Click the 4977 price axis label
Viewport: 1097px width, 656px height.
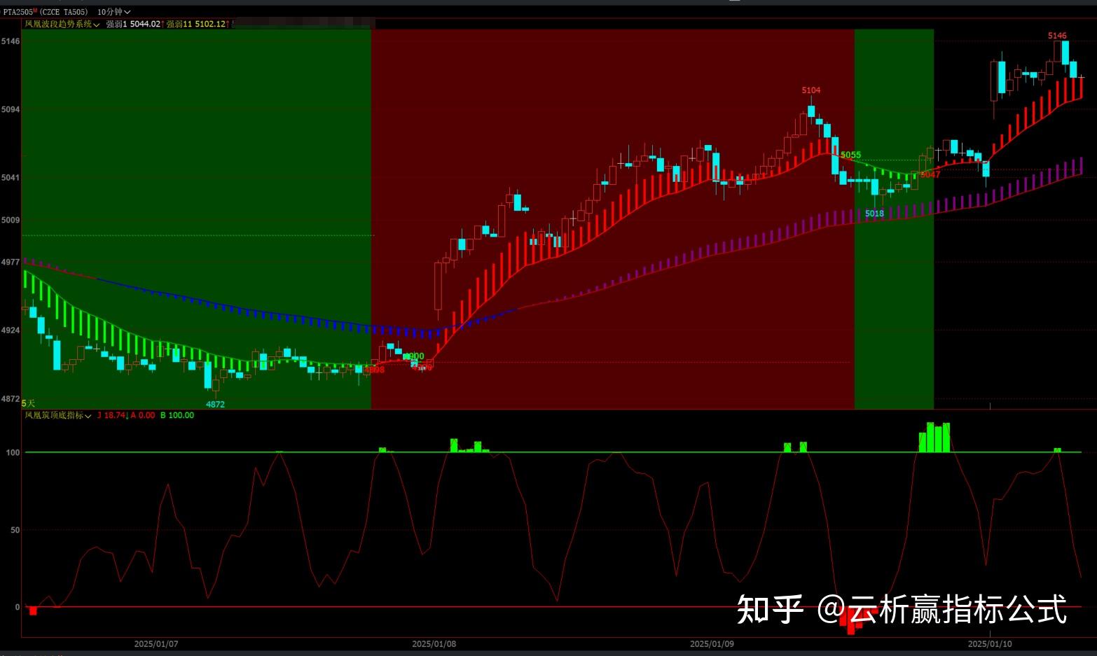tap(11, 262)
